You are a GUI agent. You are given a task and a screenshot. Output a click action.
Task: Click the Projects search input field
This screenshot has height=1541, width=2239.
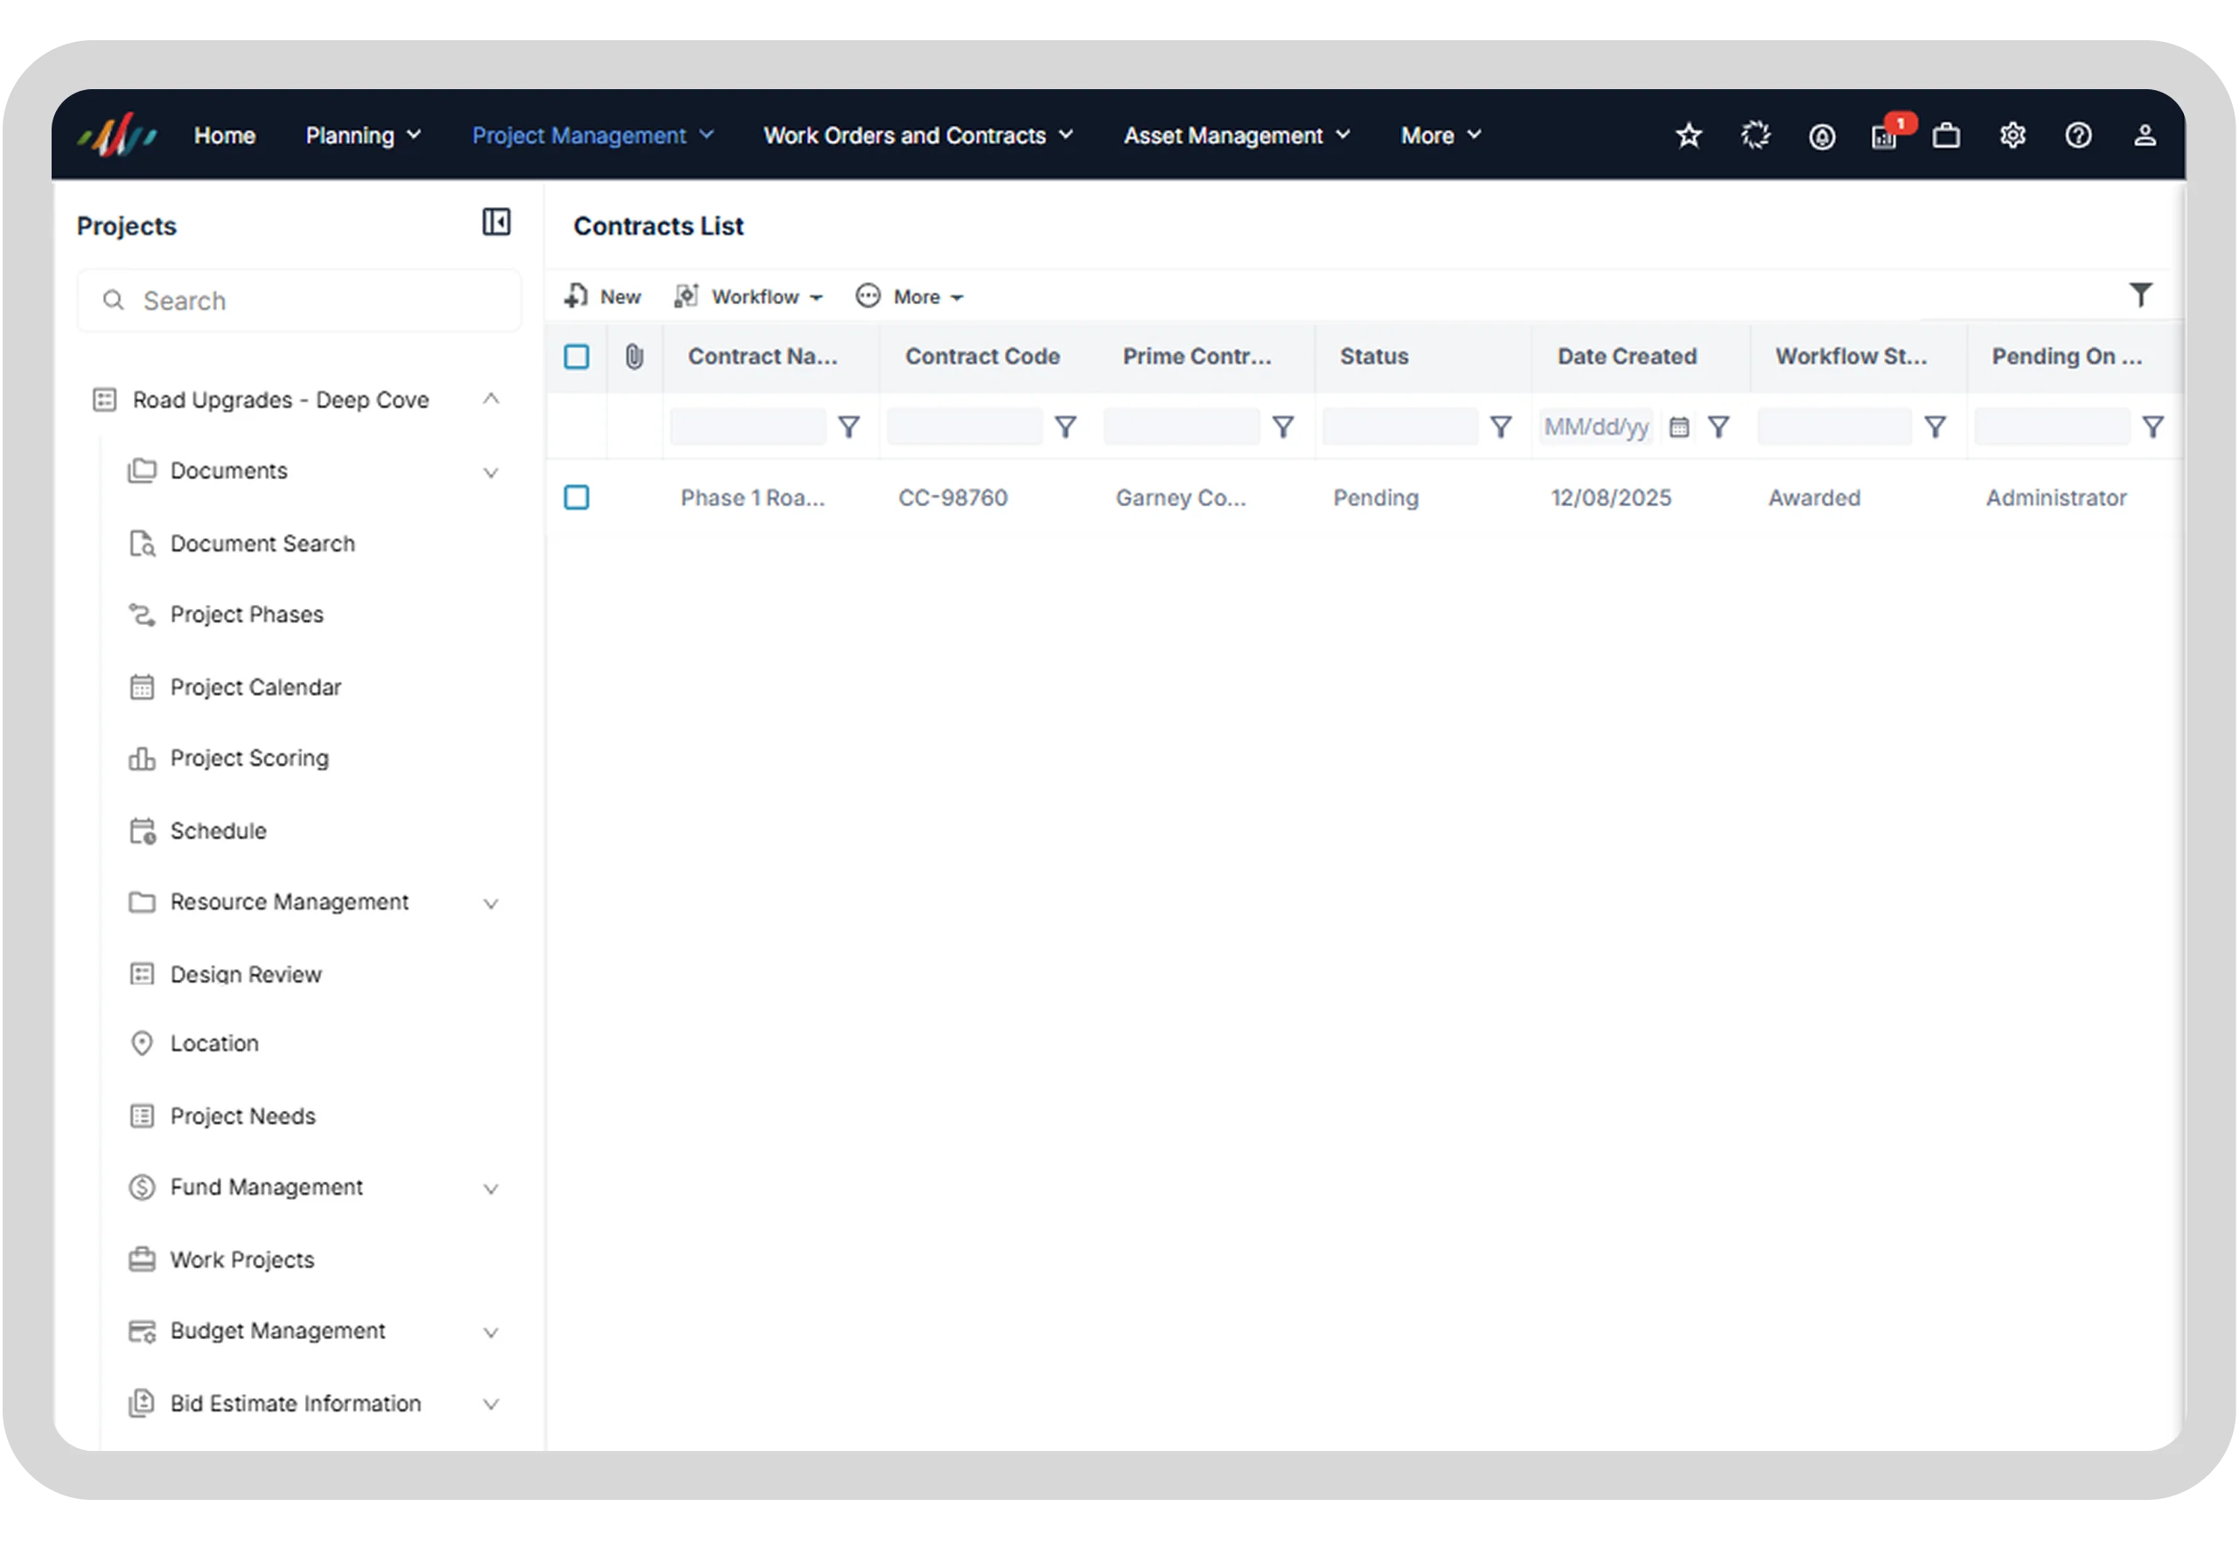point(299,301)
